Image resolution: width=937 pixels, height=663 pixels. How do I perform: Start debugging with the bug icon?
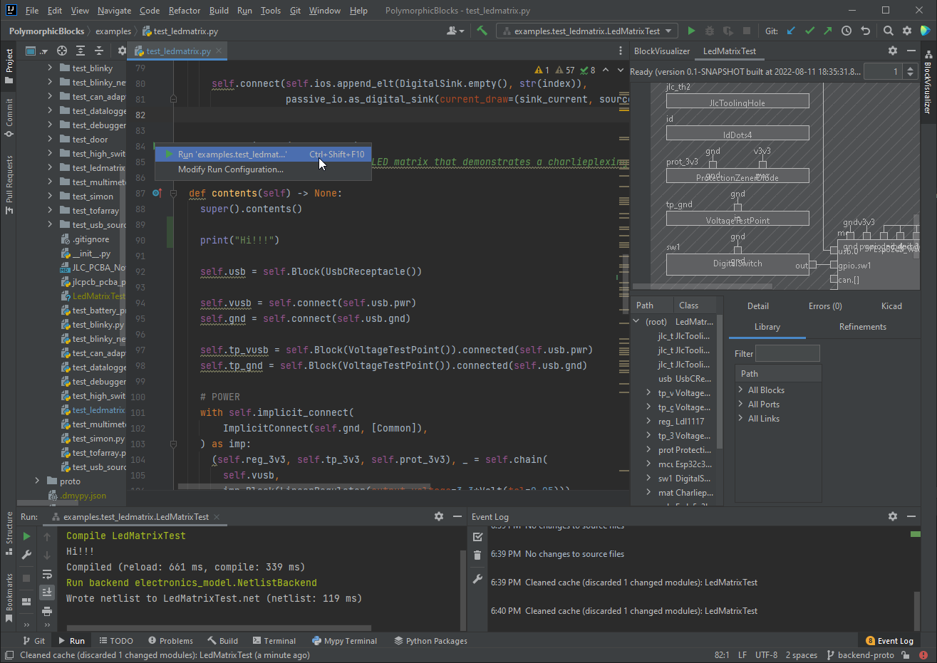(711, 31)
